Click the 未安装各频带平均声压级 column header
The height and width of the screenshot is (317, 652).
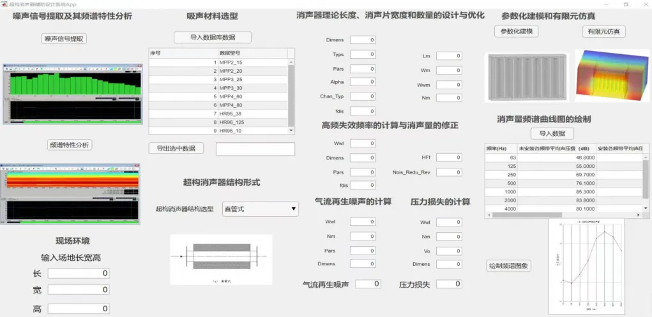point(556,149)
